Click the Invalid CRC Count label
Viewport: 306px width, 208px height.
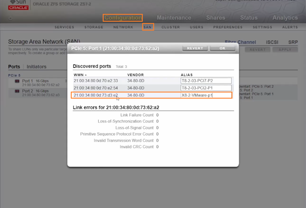(137, 147)
